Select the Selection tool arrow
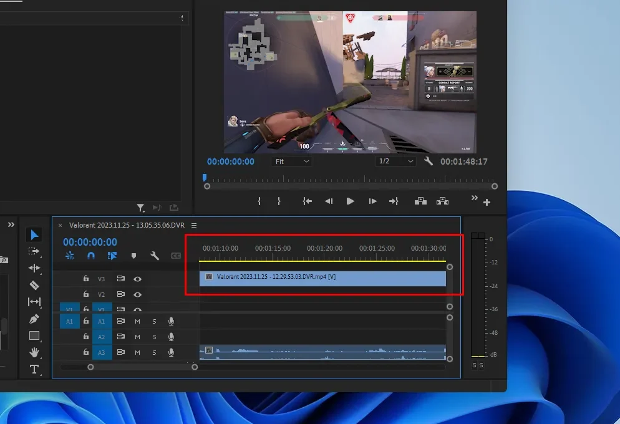The width and height of the screenshot is (620, 424). (x=34, y=234)
